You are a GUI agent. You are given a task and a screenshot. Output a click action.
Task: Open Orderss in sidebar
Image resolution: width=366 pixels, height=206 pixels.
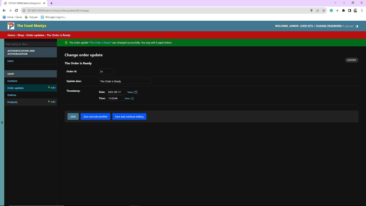click(x=12, y=95)
